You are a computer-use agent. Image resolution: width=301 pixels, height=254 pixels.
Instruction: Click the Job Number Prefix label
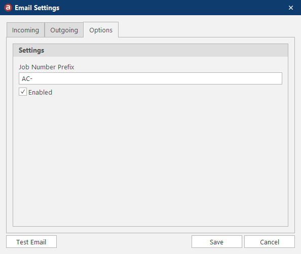46,67
